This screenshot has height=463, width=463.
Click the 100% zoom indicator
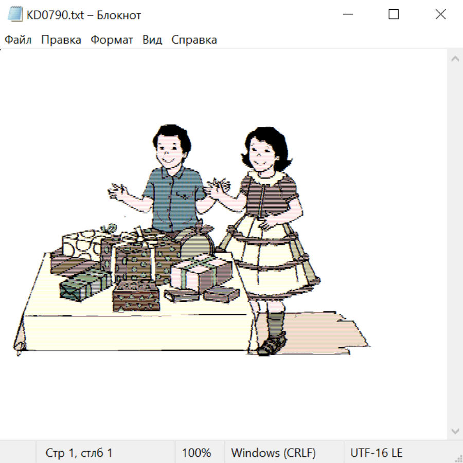(x=197, y=453)
